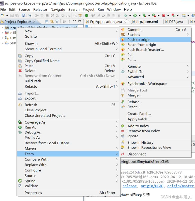Click the Coverage toolbar icon

pos(144,16)
